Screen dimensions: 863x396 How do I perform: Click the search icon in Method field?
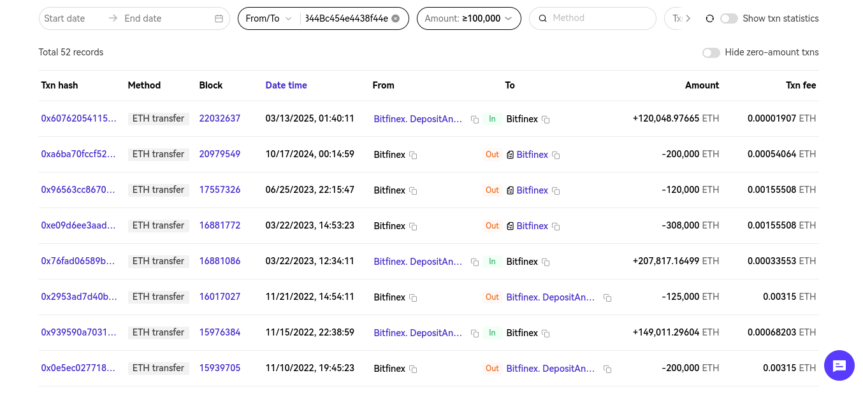click(543, 18)
